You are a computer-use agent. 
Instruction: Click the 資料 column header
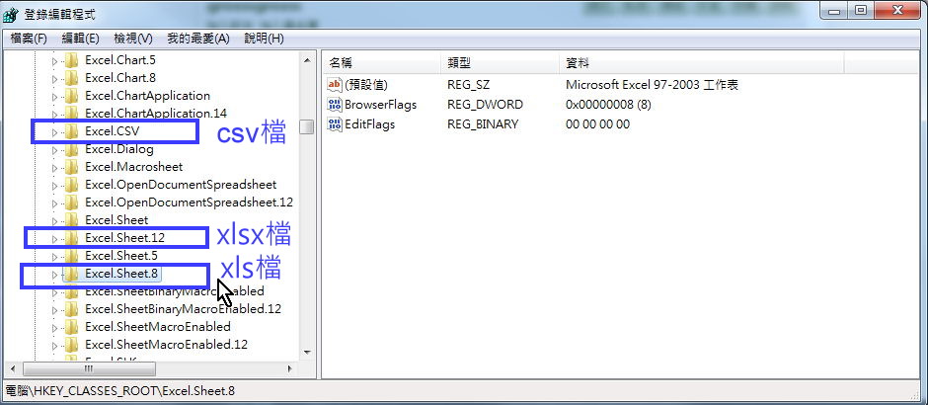(x=701, y=63)
